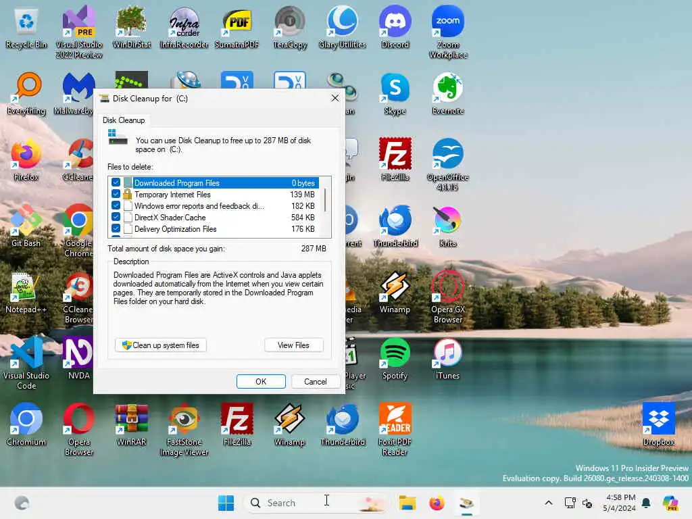Open the Foxit PDF Reader icon
The width and height of the screenshot is (692, 519).
click(x=395, y=429)
